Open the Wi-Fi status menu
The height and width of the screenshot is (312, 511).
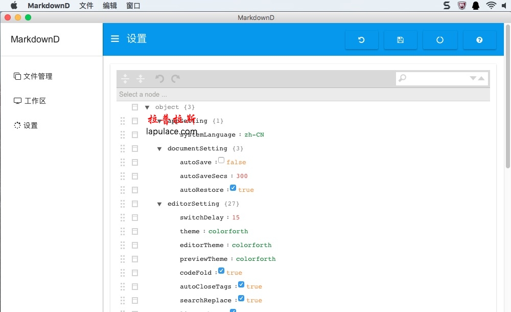pyautogui.click(x=491, y=5)
